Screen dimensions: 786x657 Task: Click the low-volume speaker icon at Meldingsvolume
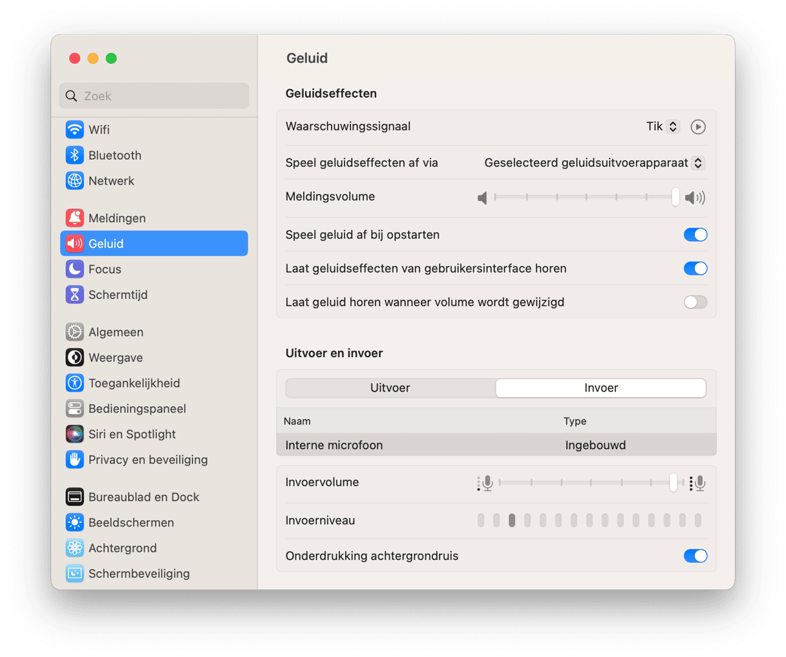point(482,198)
